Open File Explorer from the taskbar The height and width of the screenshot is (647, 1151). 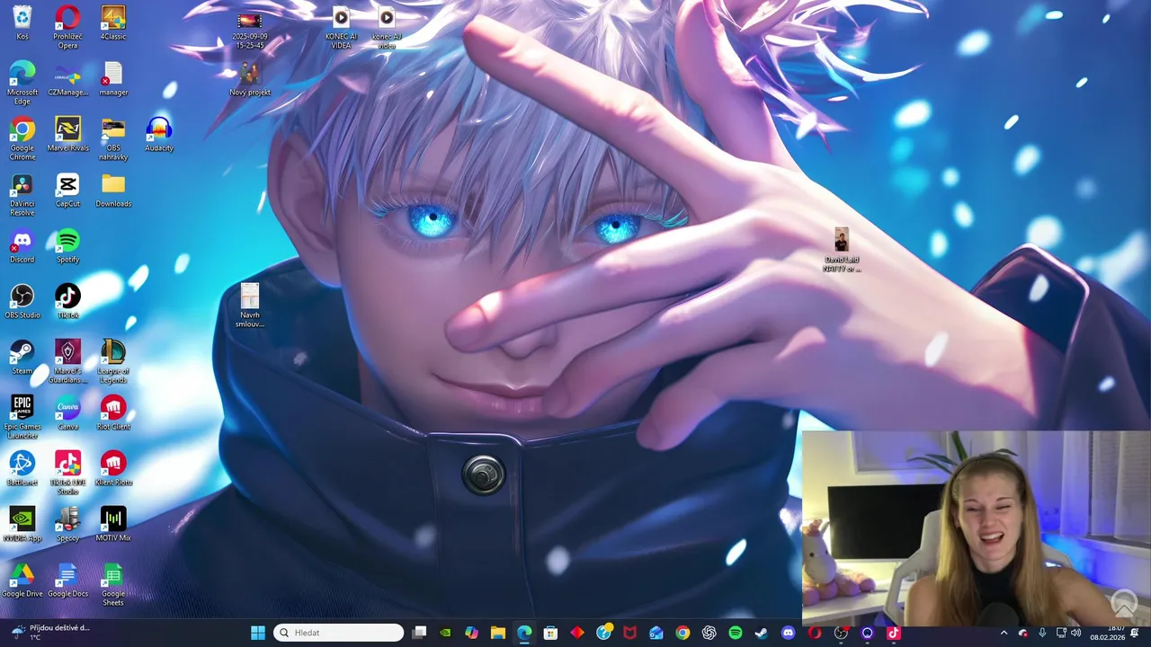click(x=498, y=633)
